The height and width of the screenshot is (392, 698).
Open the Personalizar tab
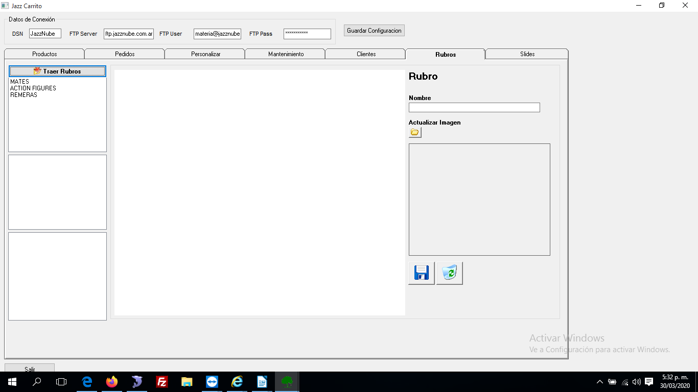[x=205, y=54]
